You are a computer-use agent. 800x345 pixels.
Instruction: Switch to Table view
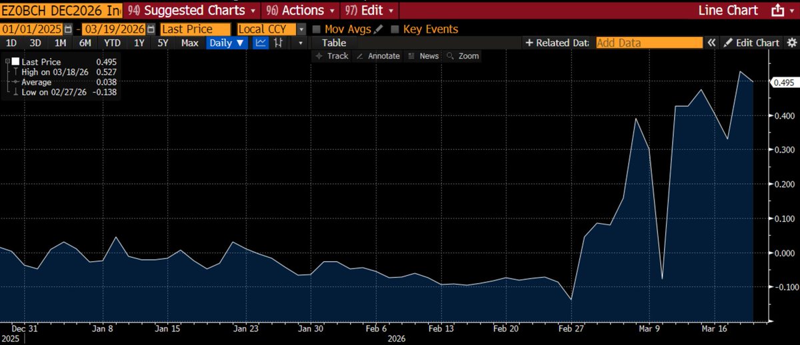click(334, 43)
